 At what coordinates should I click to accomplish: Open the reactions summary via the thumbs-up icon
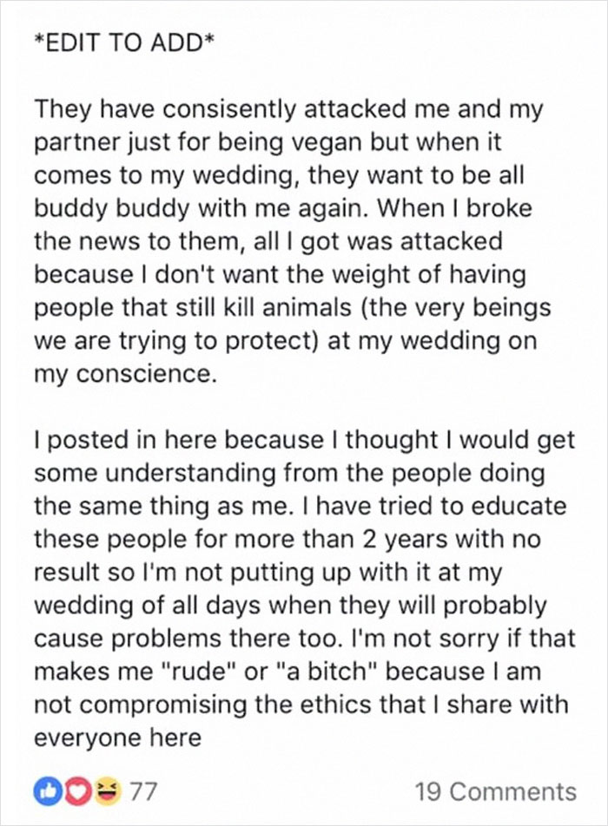[49, 782]
